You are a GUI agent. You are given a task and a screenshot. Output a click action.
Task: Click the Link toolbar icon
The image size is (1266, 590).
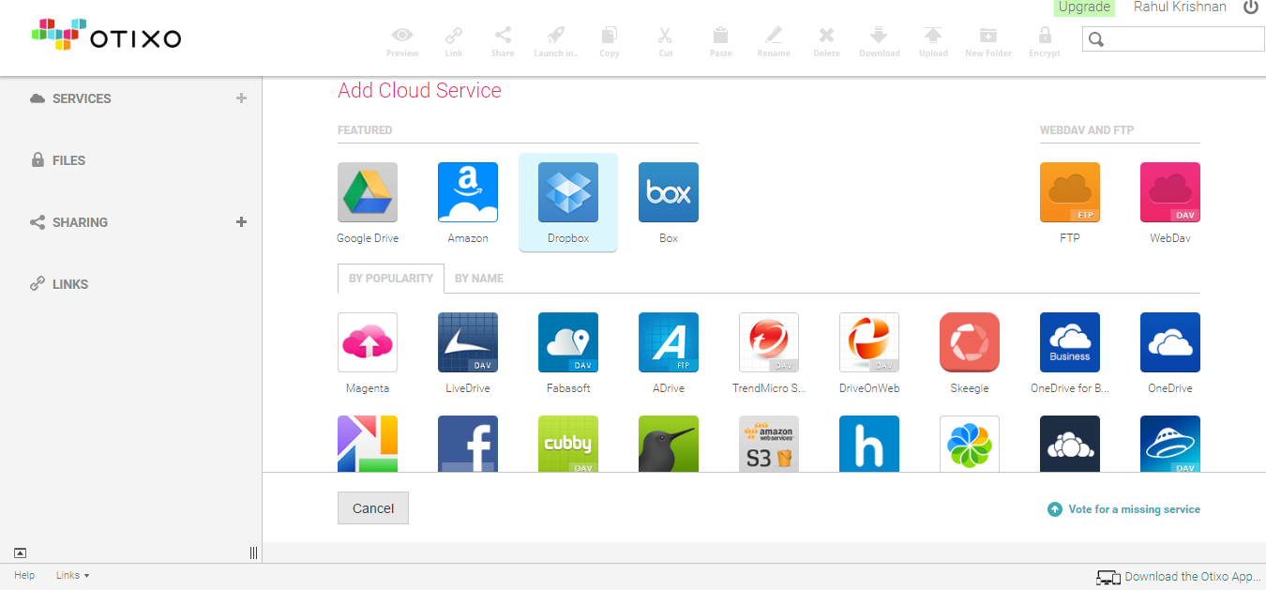pyautogui.click(x=454, y=41)
